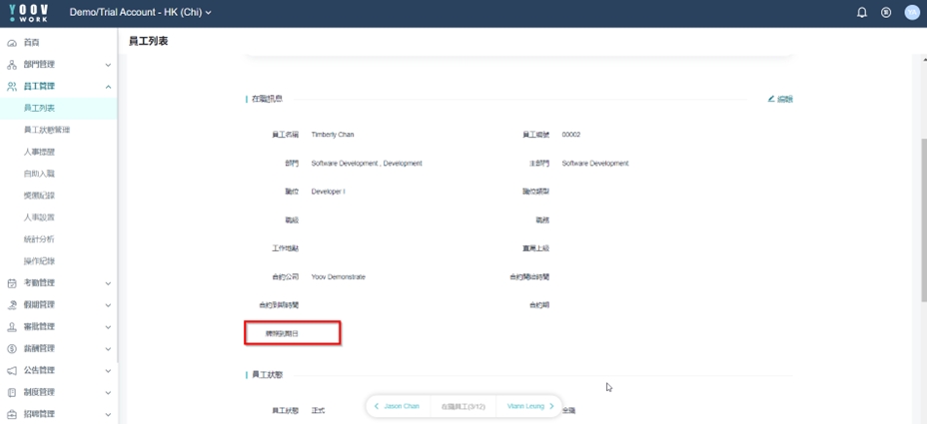Click the 首頁 home icon in sidebar
Screen dimensions: 927x424
12,43
